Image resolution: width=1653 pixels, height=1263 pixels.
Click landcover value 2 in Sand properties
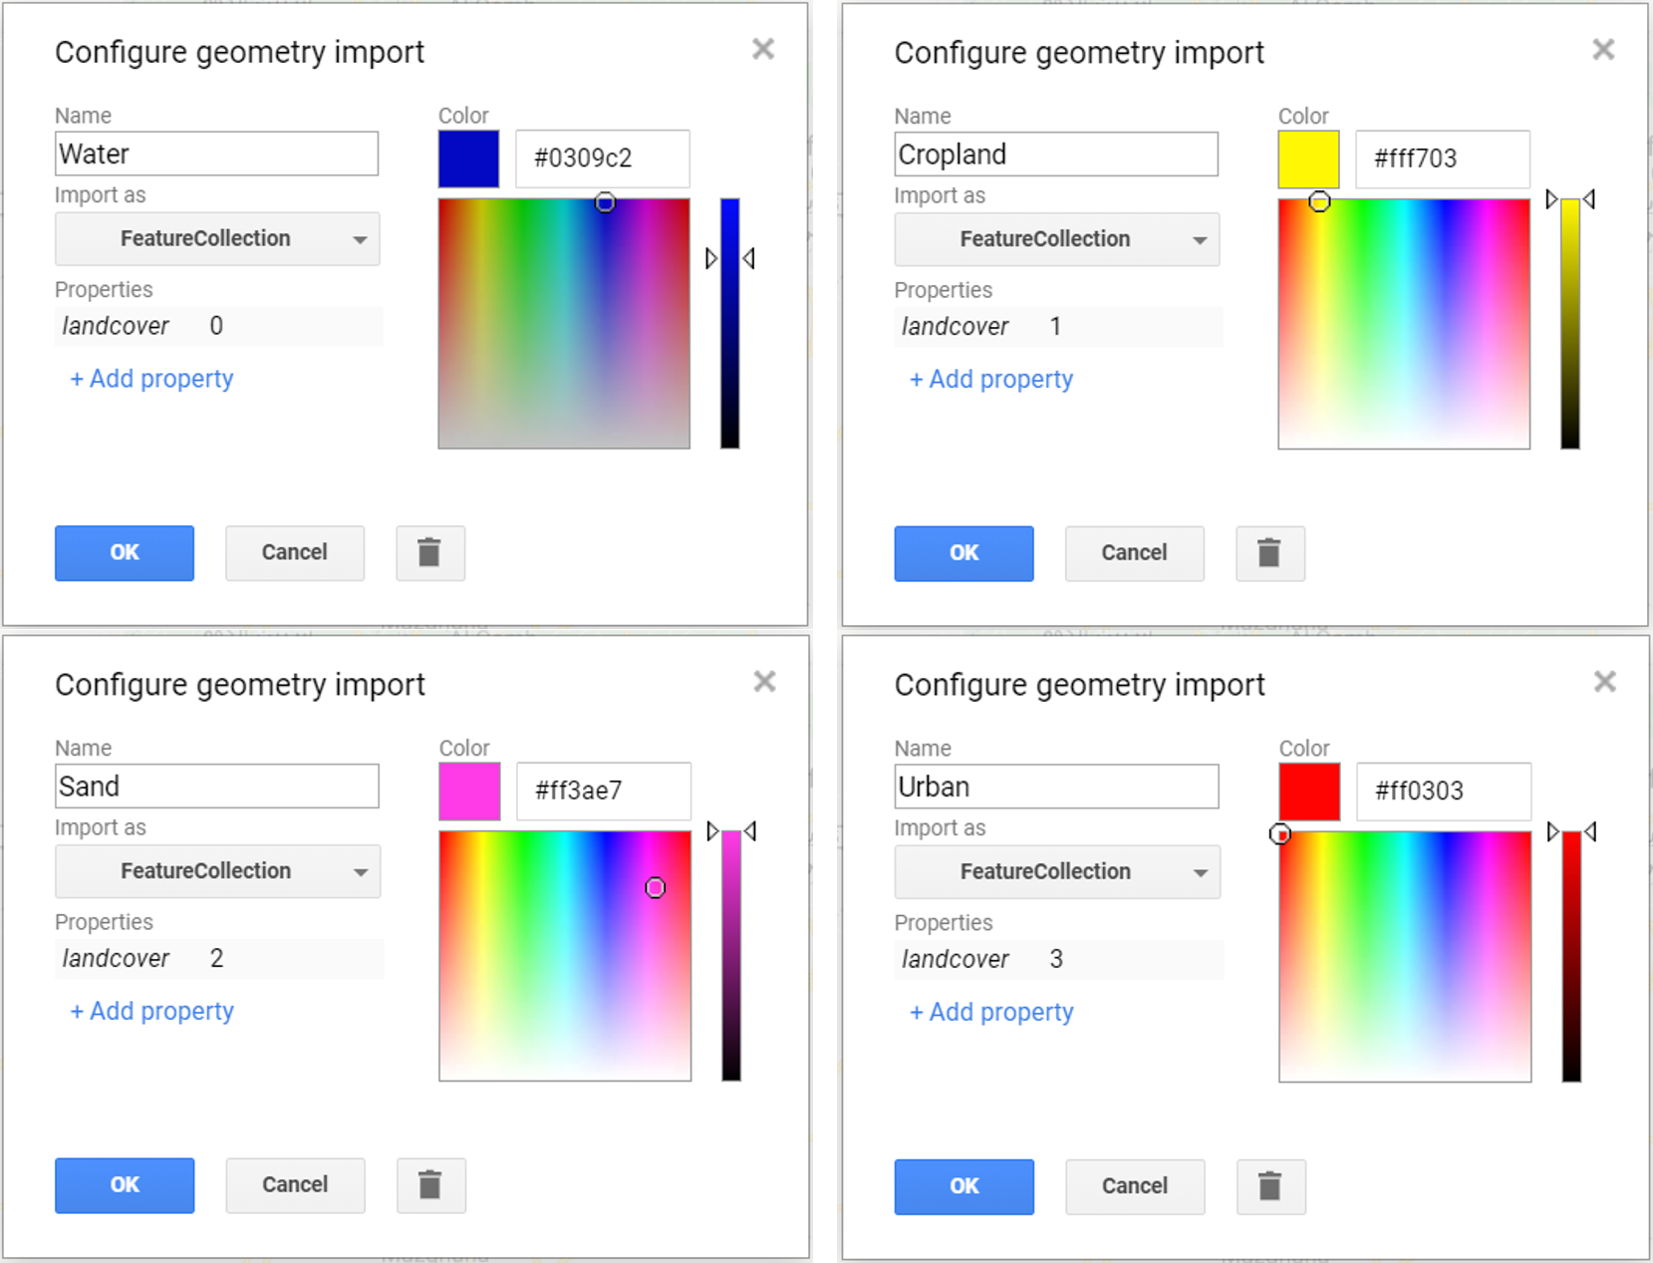point(216,959)
